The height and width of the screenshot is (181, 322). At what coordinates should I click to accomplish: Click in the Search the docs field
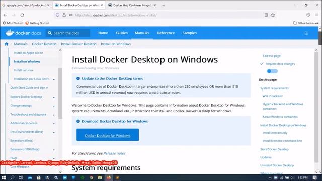click(68, 33)
